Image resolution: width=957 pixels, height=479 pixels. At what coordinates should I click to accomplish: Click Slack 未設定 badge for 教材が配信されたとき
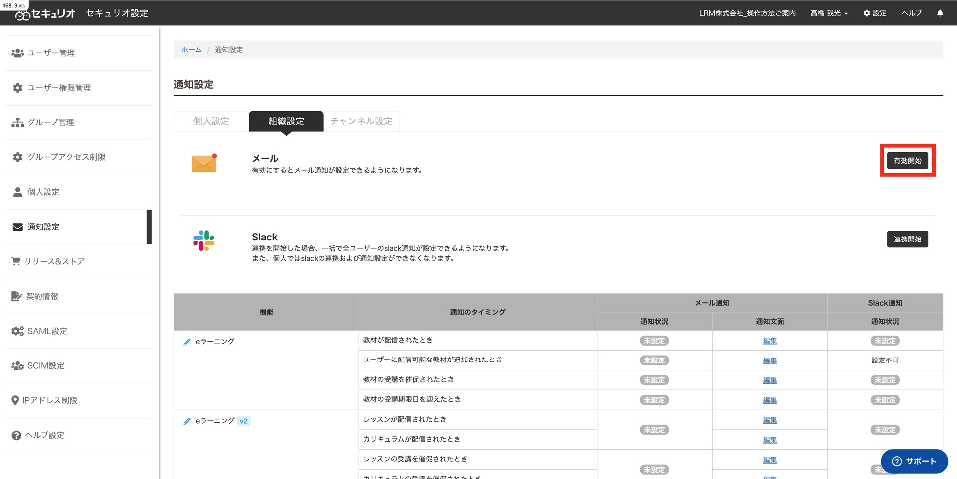point(885,341)
